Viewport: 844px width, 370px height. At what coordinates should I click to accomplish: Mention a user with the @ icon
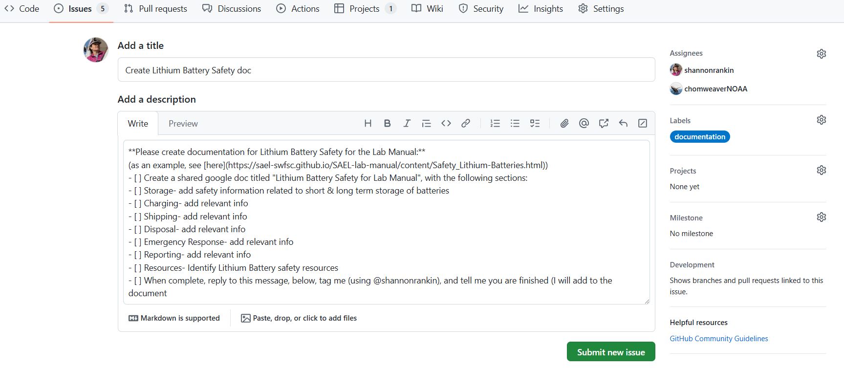pyautogui.click(x=584, y=123)
